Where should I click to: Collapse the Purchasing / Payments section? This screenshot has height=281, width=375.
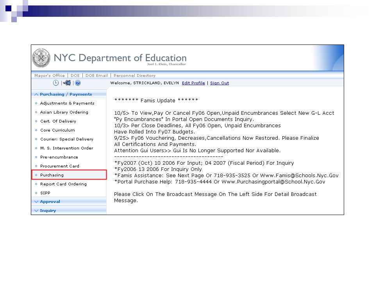coord(69,94)
